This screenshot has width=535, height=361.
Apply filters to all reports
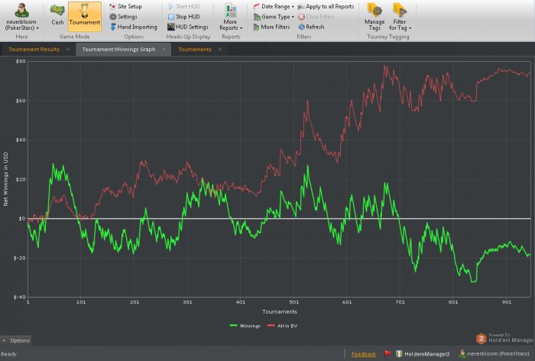329,6
